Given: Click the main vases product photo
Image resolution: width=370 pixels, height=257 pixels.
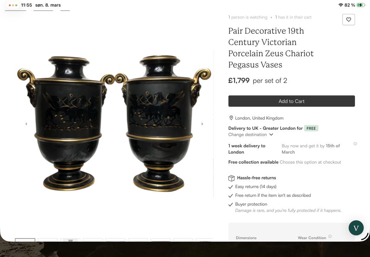Looking at the screenshot, I should click(x=114, y=123).
